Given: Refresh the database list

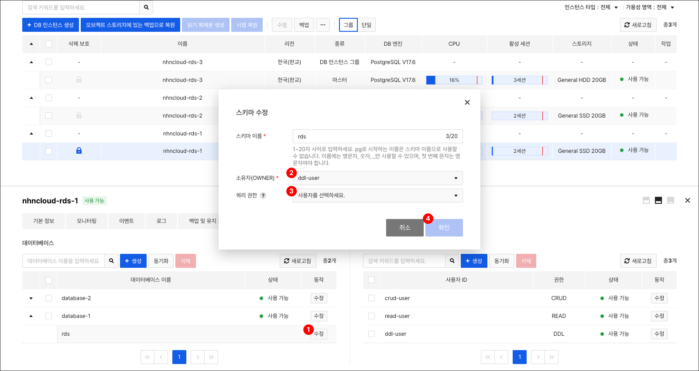Looking at the screenshot, I should (297, 261).
